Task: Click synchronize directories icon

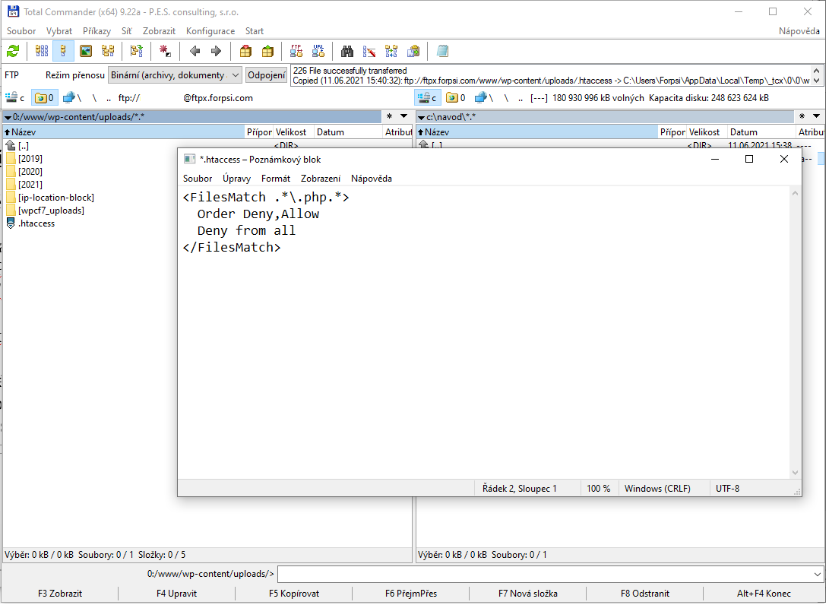Action: 391,51
